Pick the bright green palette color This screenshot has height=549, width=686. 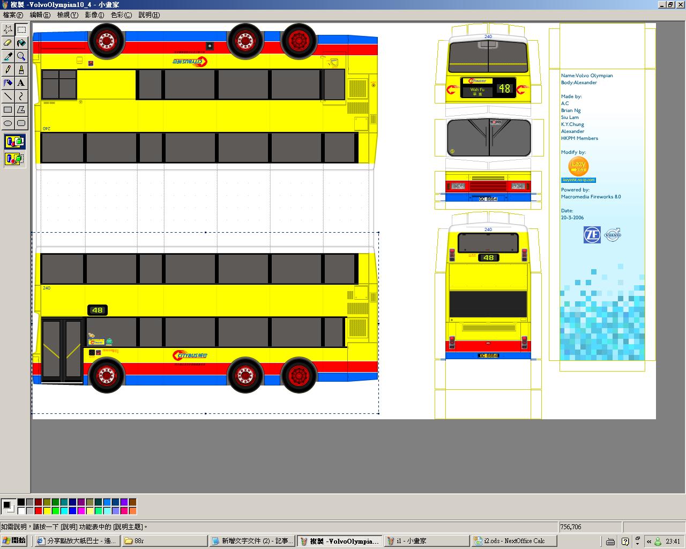pos(55,510)
